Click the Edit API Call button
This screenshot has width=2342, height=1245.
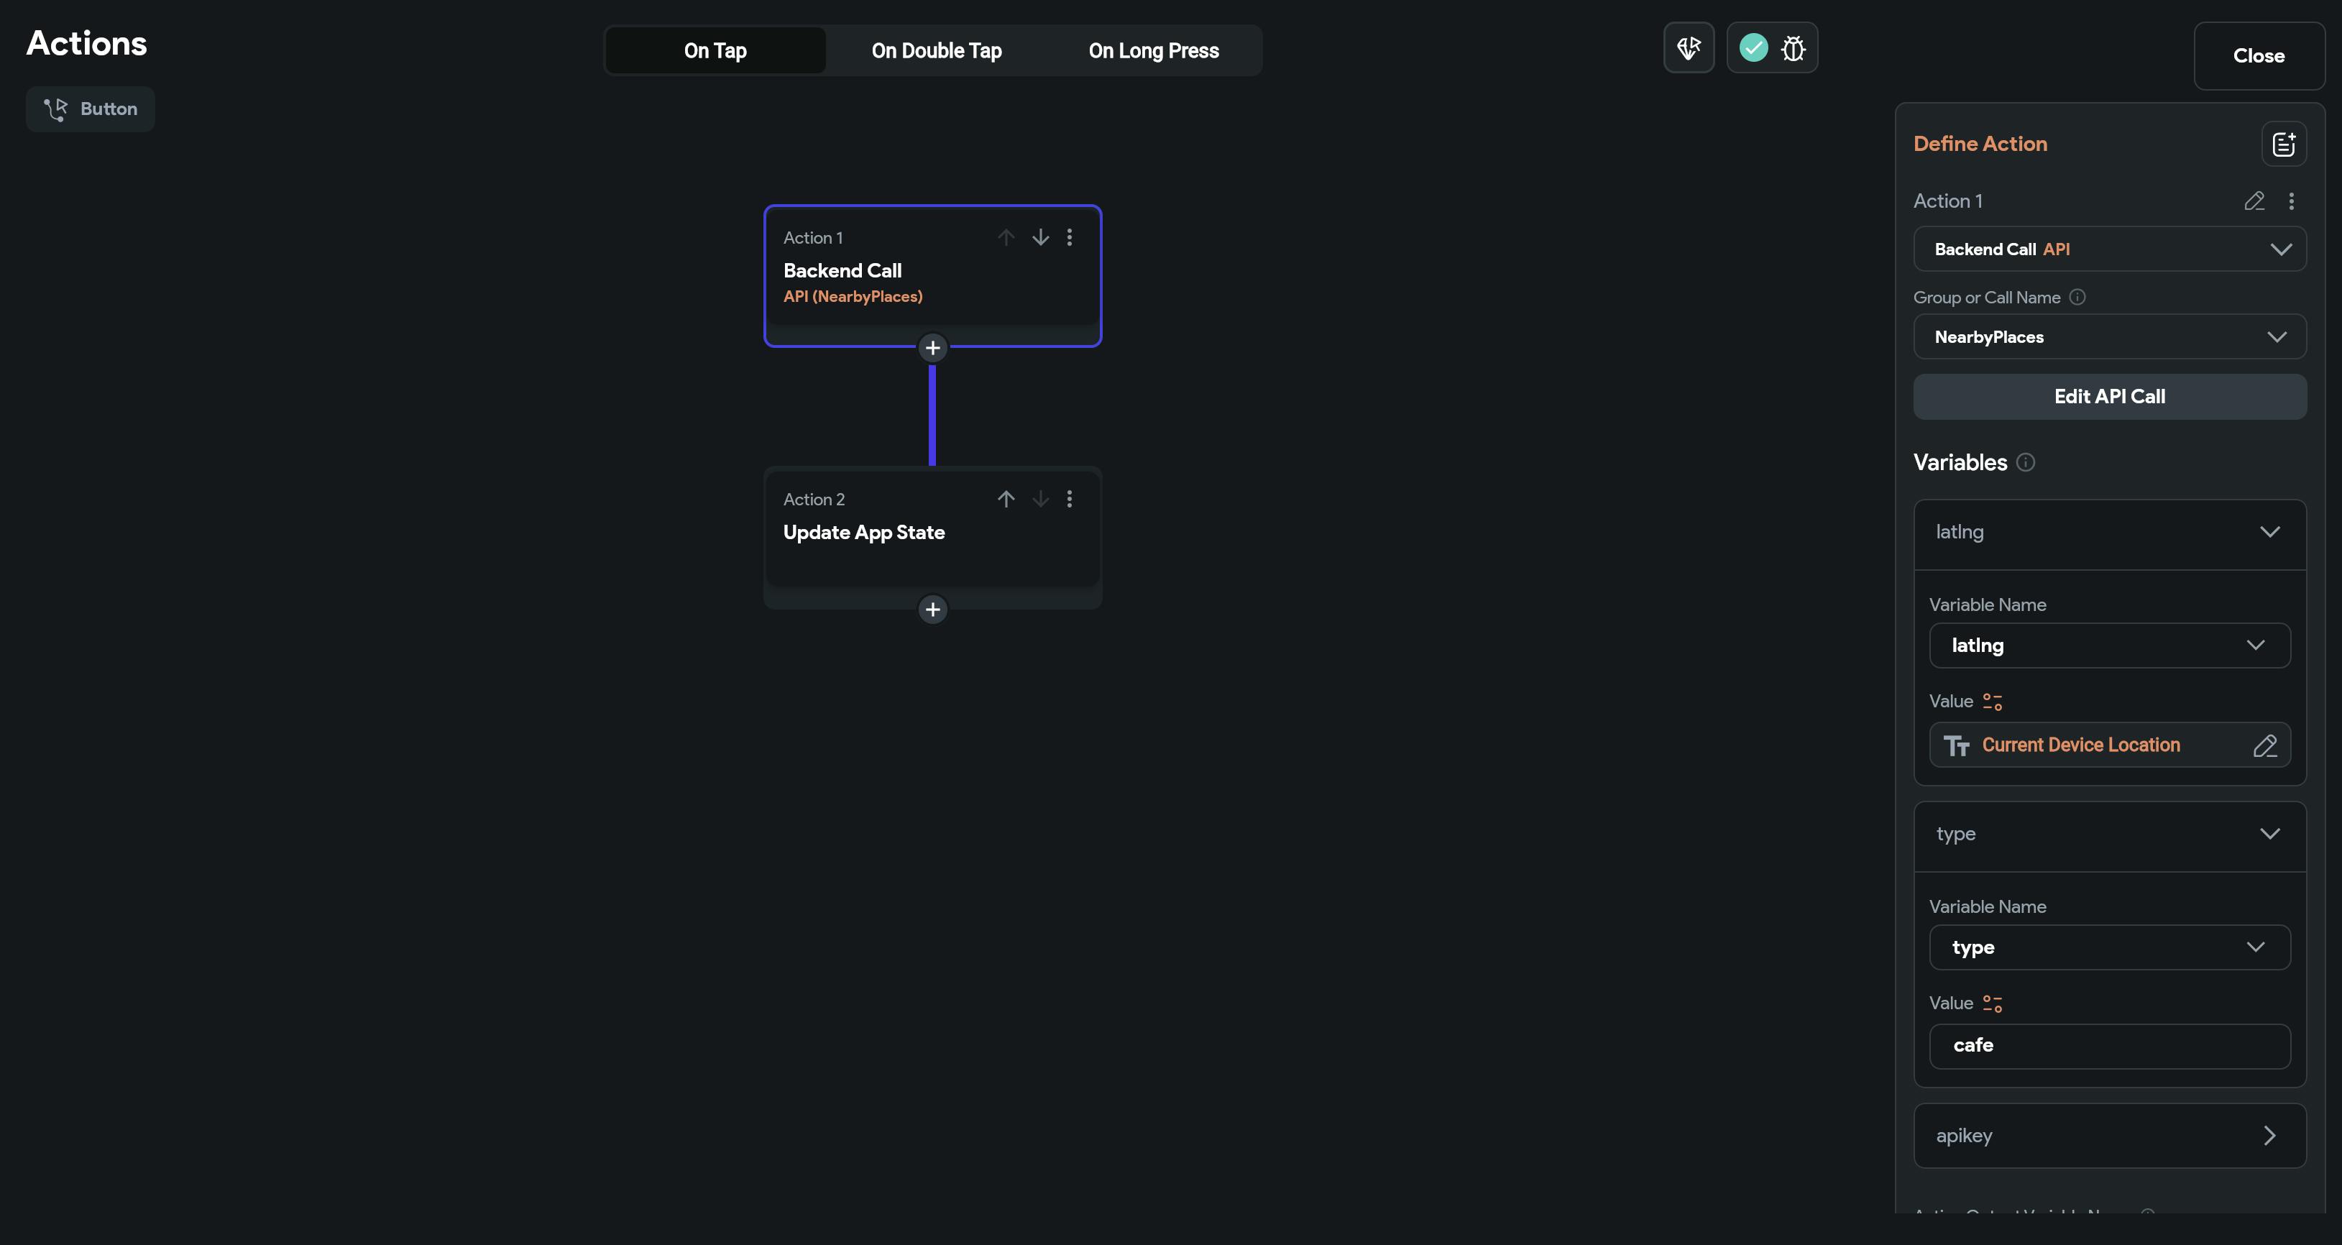tap(2108, 397)
